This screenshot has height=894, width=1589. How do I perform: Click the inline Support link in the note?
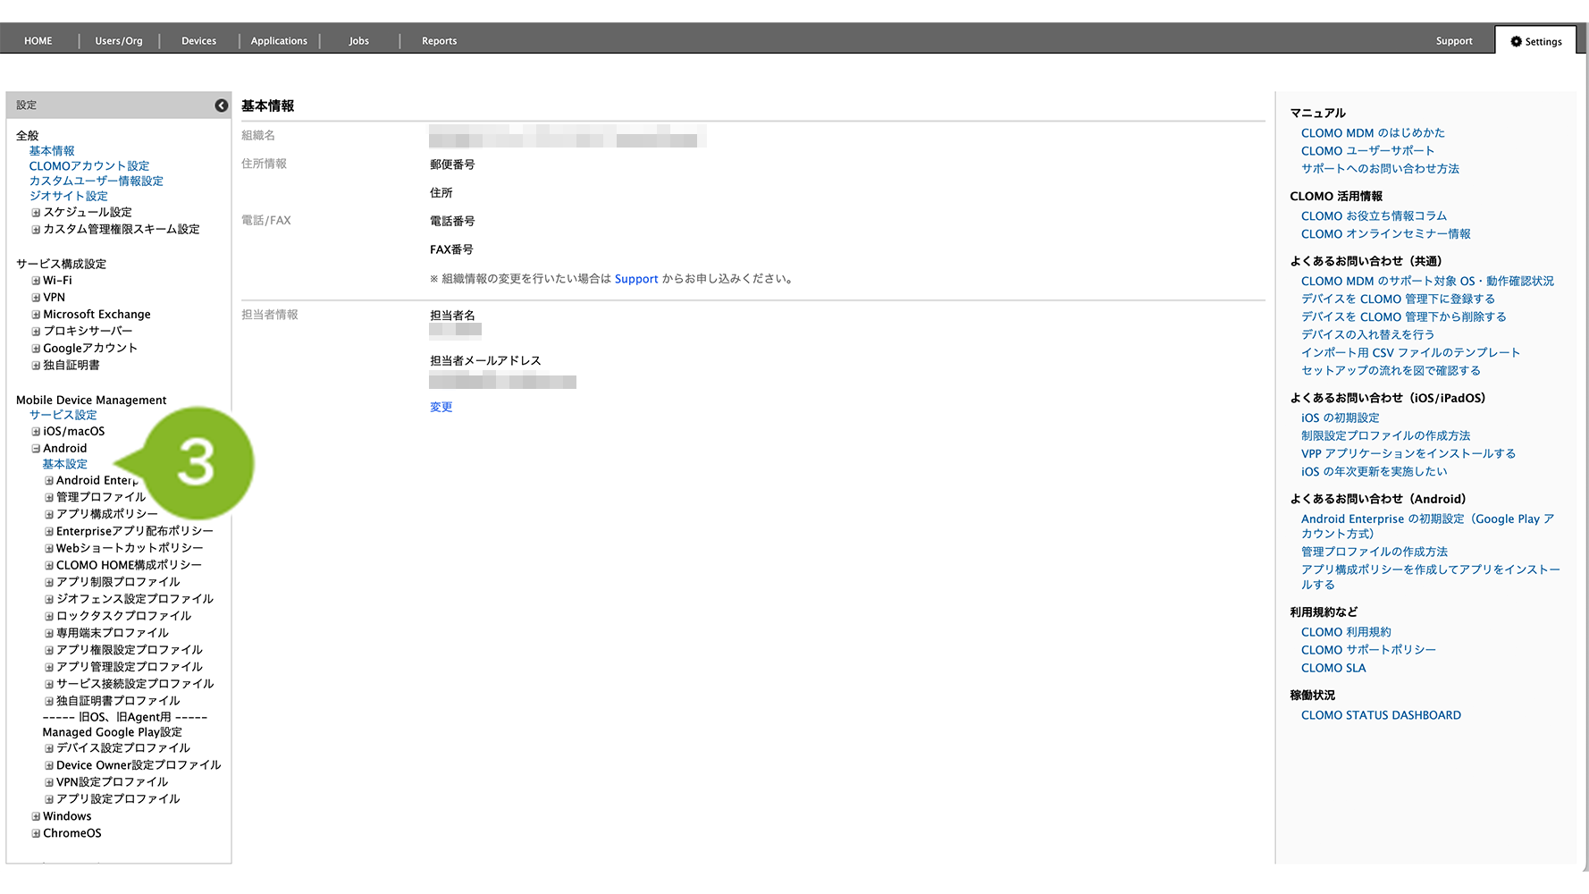point(635,279)
